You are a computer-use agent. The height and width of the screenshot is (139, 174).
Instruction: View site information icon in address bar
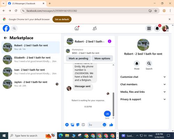(23, 11)
